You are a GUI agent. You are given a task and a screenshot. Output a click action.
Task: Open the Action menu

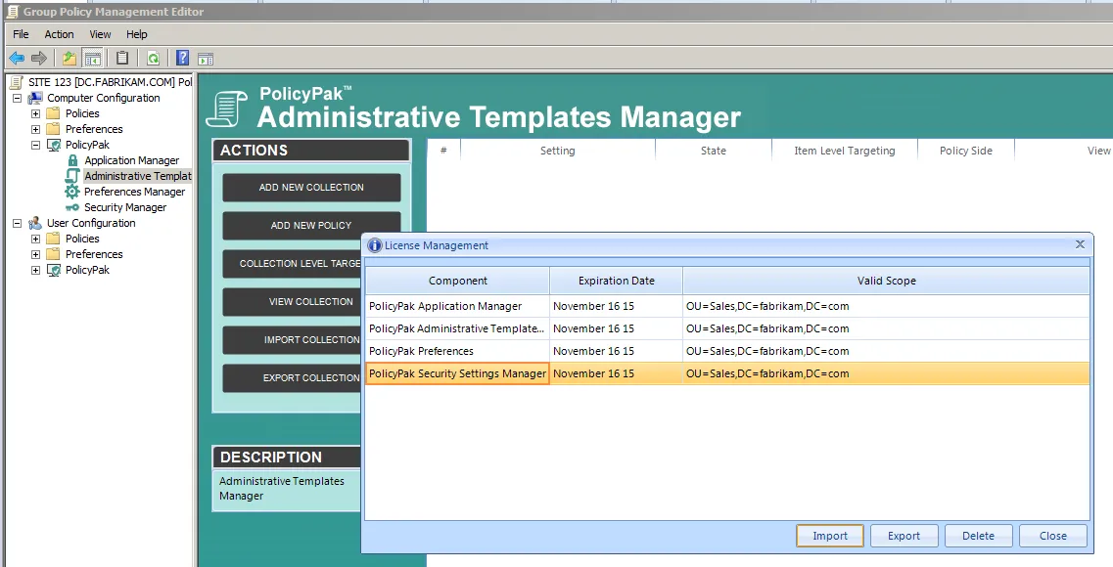pos(59,34)
